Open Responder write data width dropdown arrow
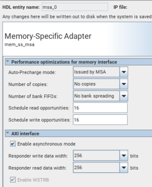The width and height of the screenshot is (152, 187). click(124, 155)
